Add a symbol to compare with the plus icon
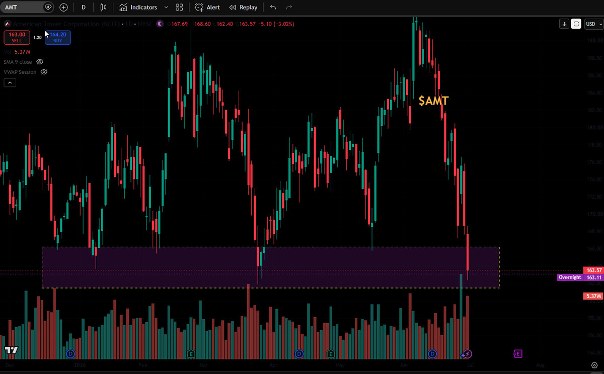 (63, 8)
